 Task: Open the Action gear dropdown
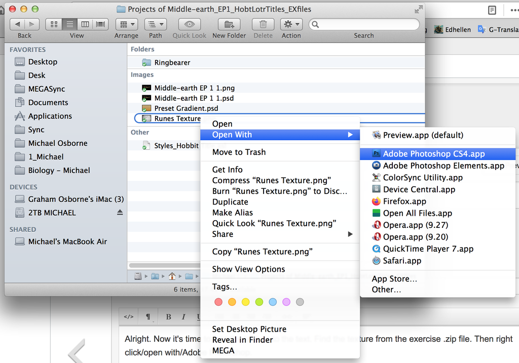(291, 24)
